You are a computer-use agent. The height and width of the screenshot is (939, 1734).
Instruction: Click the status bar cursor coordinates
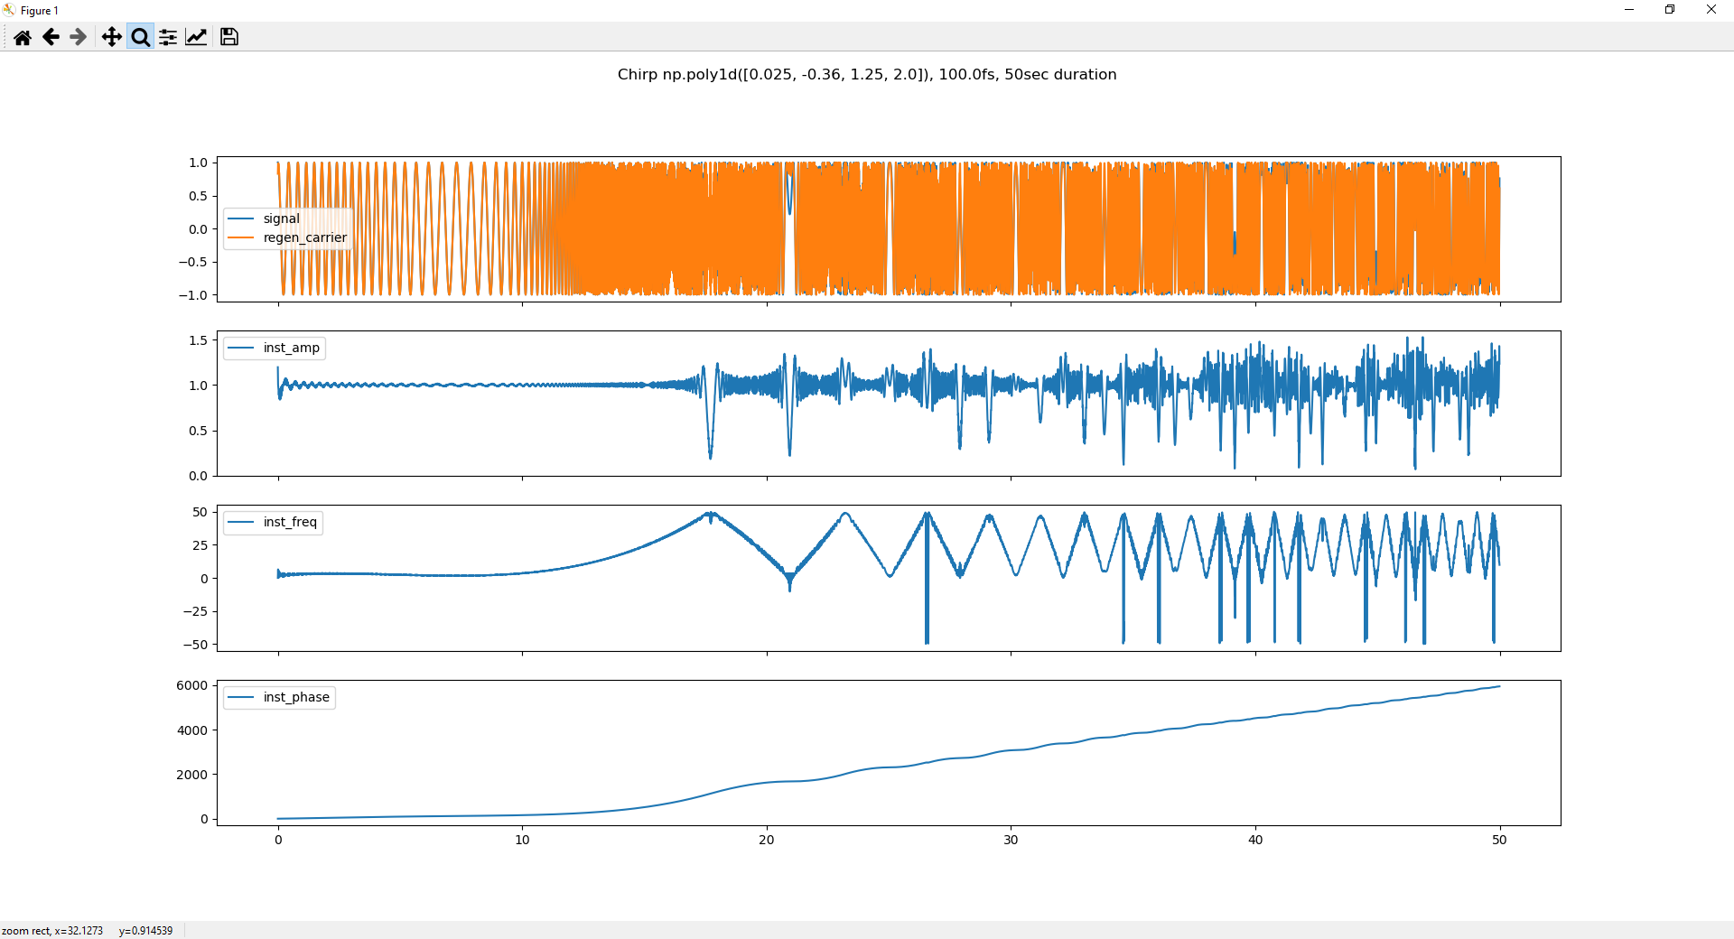pos(87,931)
